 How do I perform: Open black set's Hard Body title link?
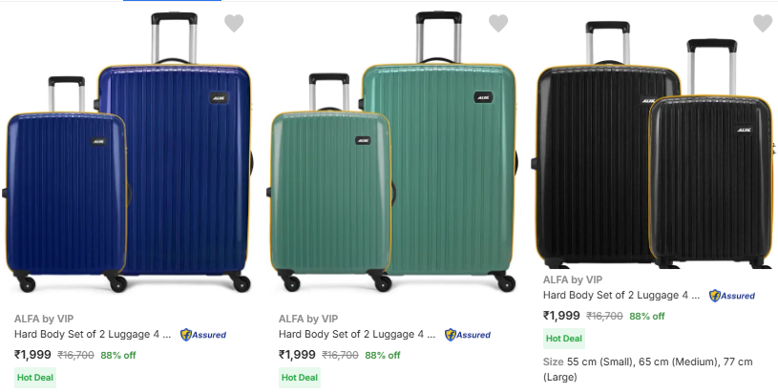621,296
